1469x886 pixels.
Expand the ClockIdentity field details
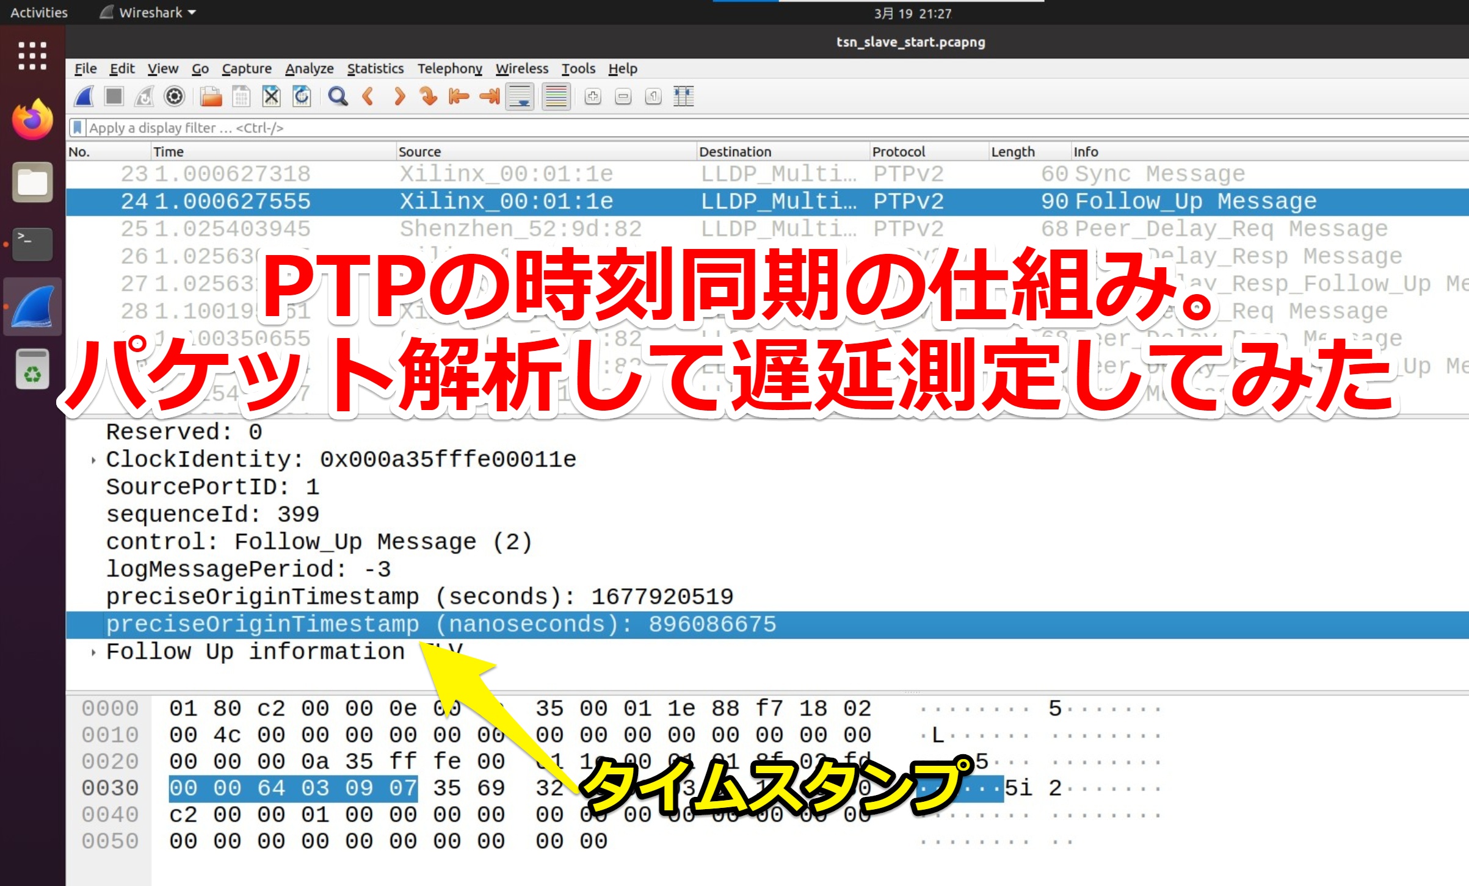click(x=94, y=459)
